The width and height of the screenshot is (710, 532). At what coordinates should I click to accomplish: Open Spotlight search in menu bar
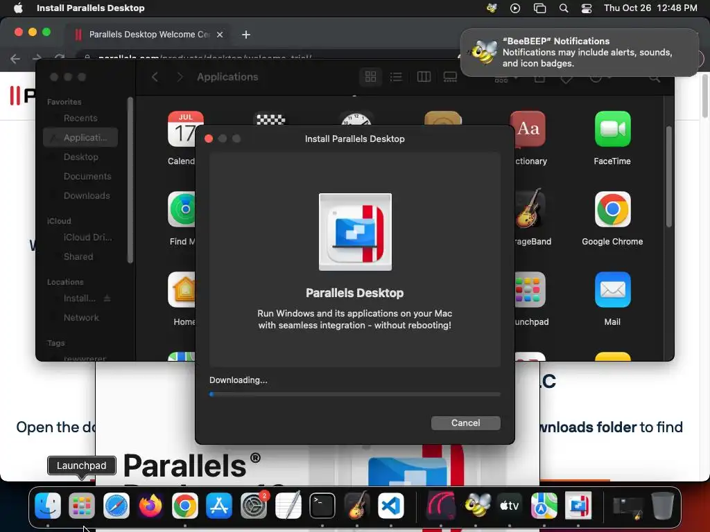564,8
